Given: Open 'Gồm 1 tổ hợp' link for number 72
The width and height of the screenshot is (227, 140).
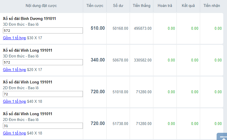Looking at the screenshot, I should (14, 101).
